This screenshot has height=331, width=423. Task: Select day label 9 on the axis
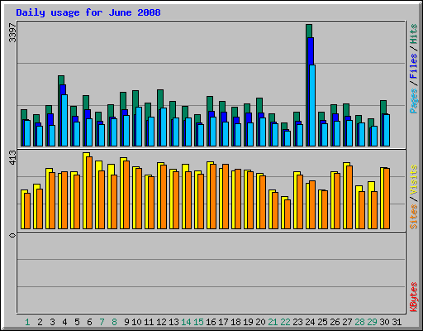[126, 322]
